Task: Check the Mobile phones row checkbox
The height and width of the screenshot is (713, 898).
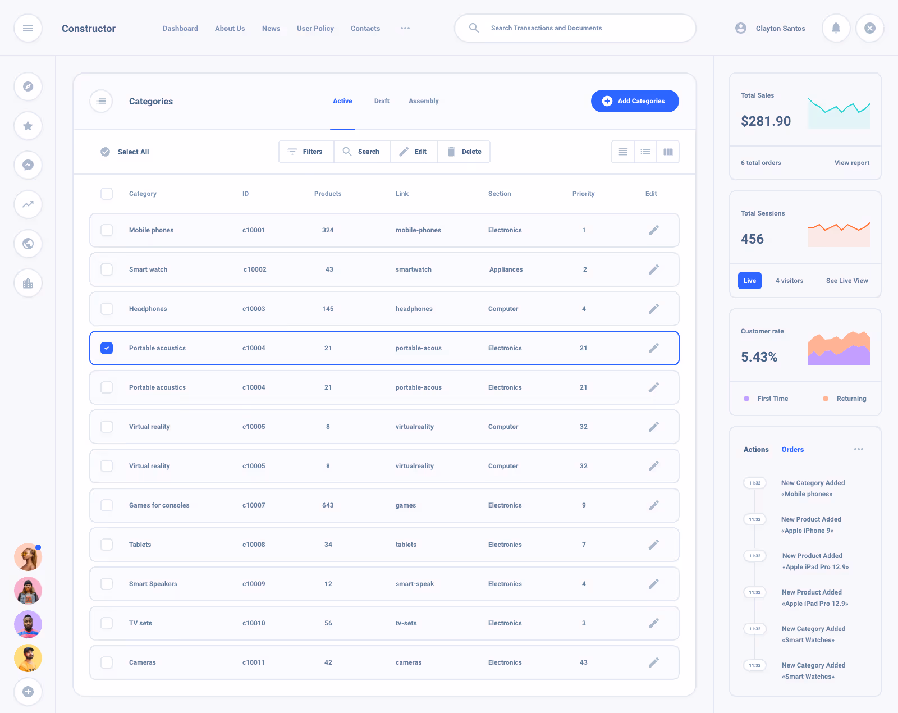Action: click(106, 230)
